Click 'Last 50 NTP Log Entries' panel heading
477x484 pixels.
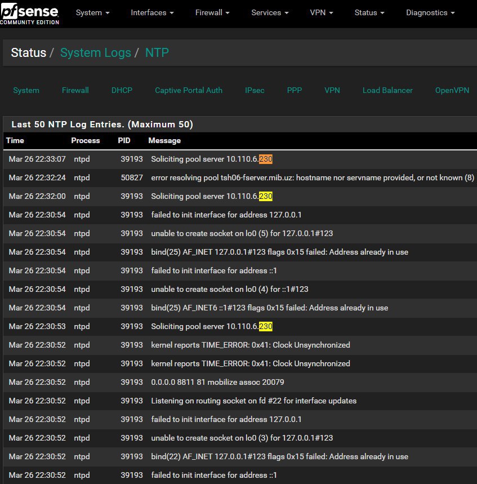pos(102,124)
